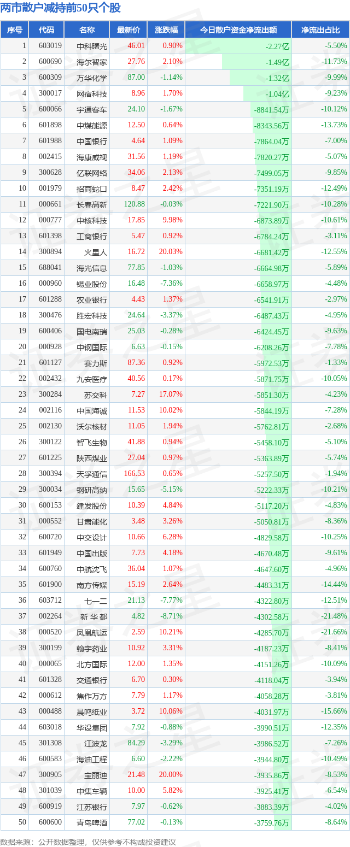Image resolution: width=350 pixels, height=847 pixels.
Task: Click the stock code 601328
Action: [x=50, y=680]
